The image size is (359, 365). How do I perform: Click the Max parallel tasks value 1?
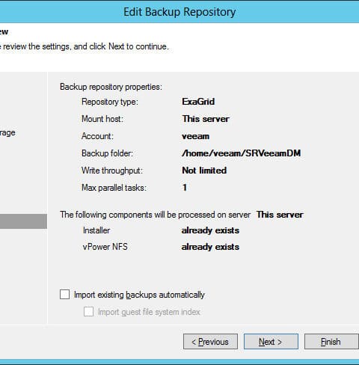point(185,188)
